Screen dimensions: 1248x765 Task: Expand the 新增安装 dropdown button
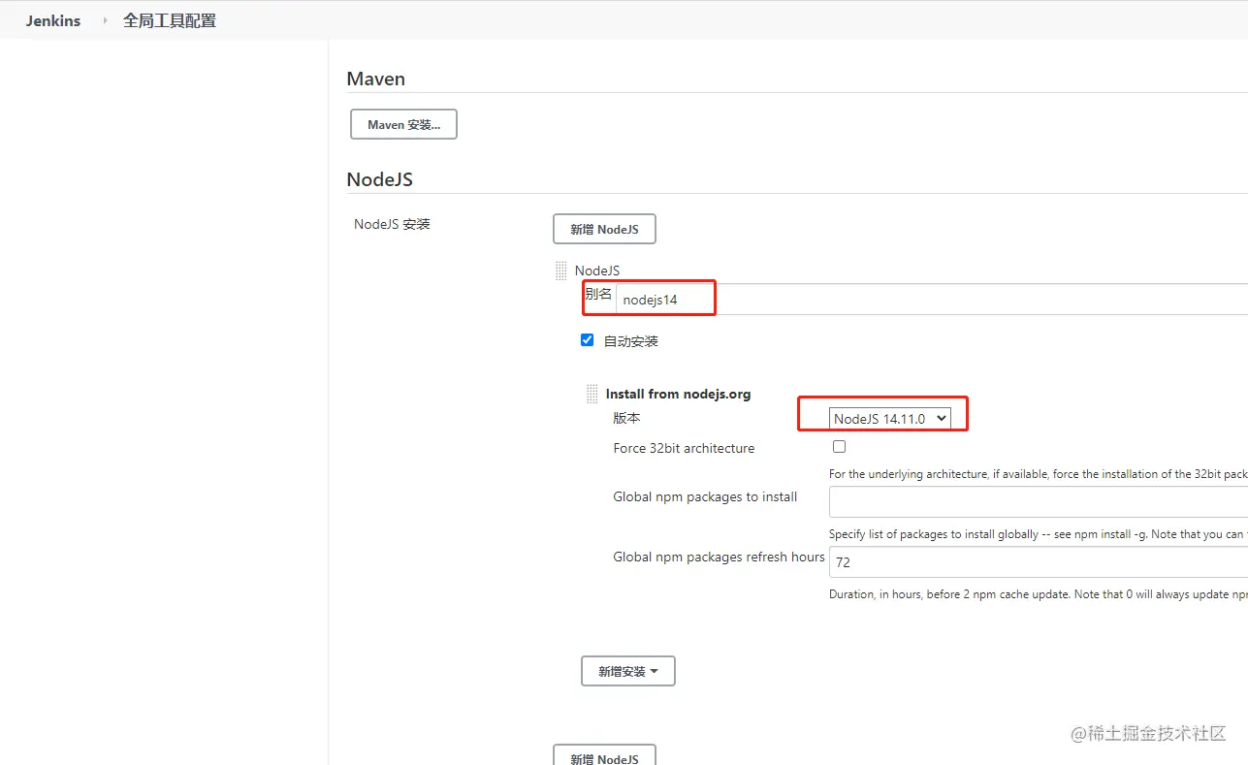tap(628, 671)
